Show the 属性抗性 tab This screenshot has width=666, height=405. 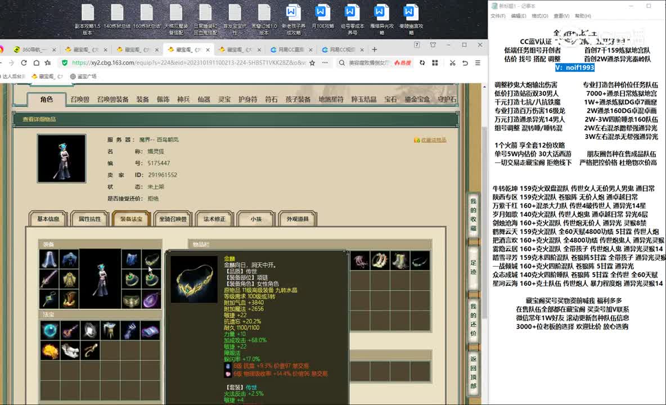click(89, 219)
